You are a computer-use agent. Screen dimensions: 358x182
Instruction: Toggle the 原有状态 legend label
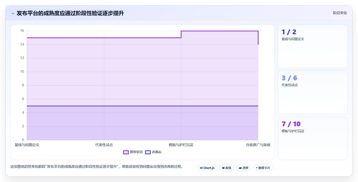tap(136, 152)
